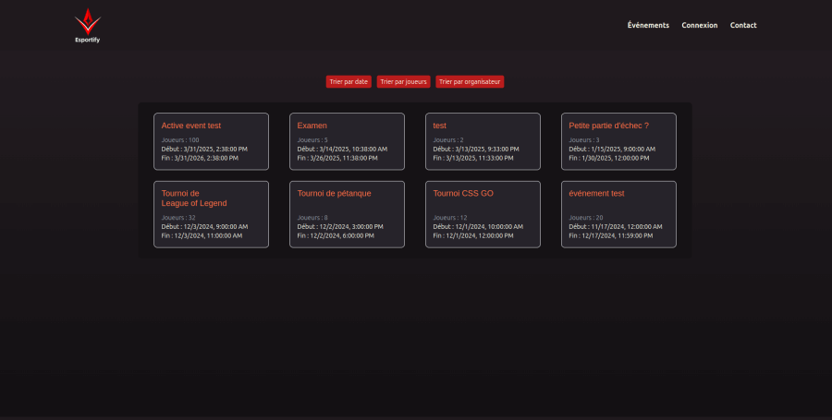Click the text Joueurs : 8
832x420 pixels.
(312, 217)
